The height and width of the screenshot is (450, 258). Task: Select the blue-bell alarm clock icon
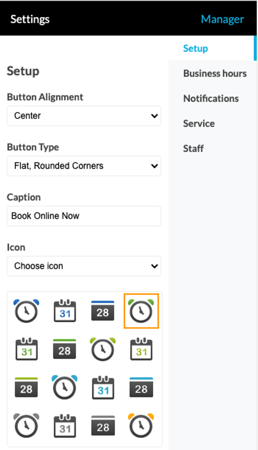click(26, 311)
